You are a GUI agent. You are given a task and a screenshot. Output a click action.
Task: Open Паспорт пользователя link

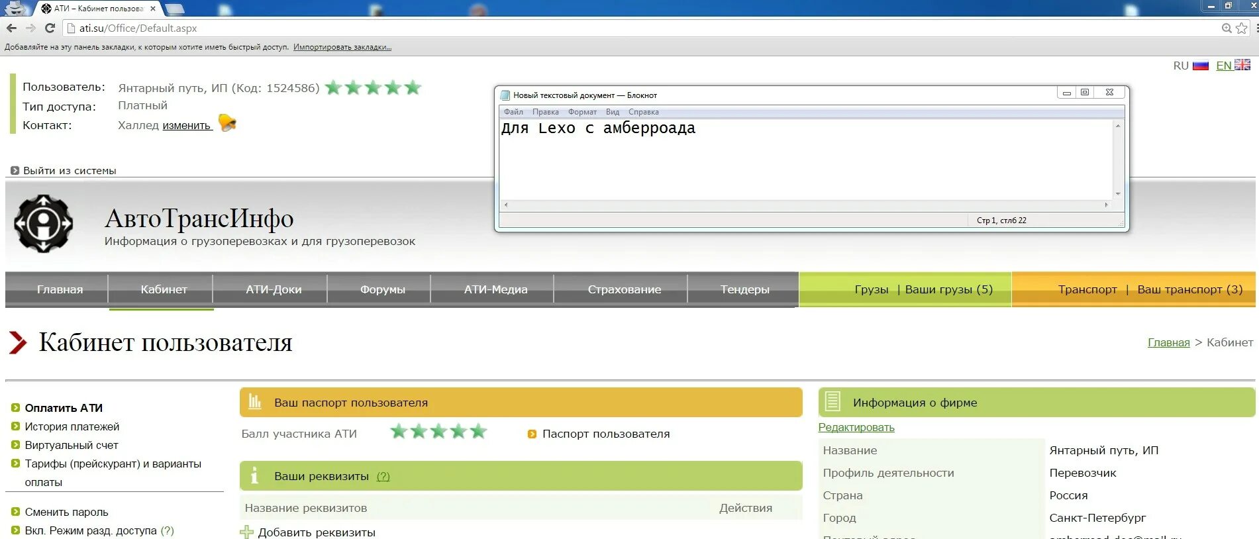[606, 434]
